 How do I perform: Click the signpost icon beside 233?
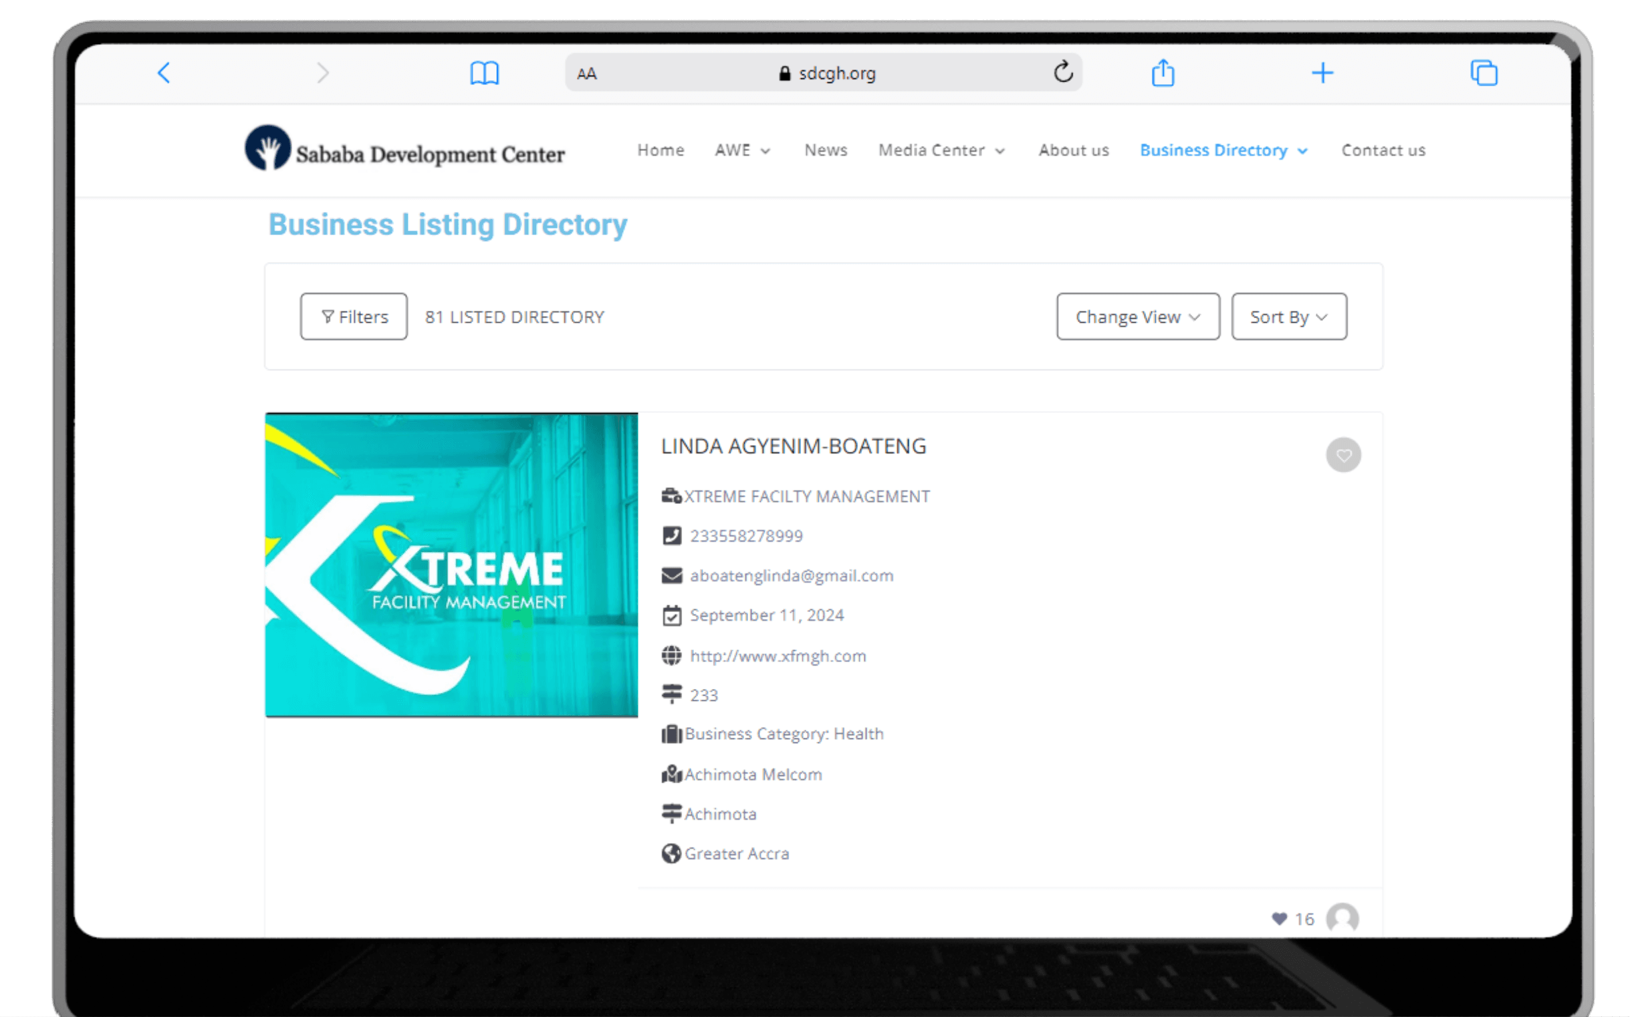[671, 694]
